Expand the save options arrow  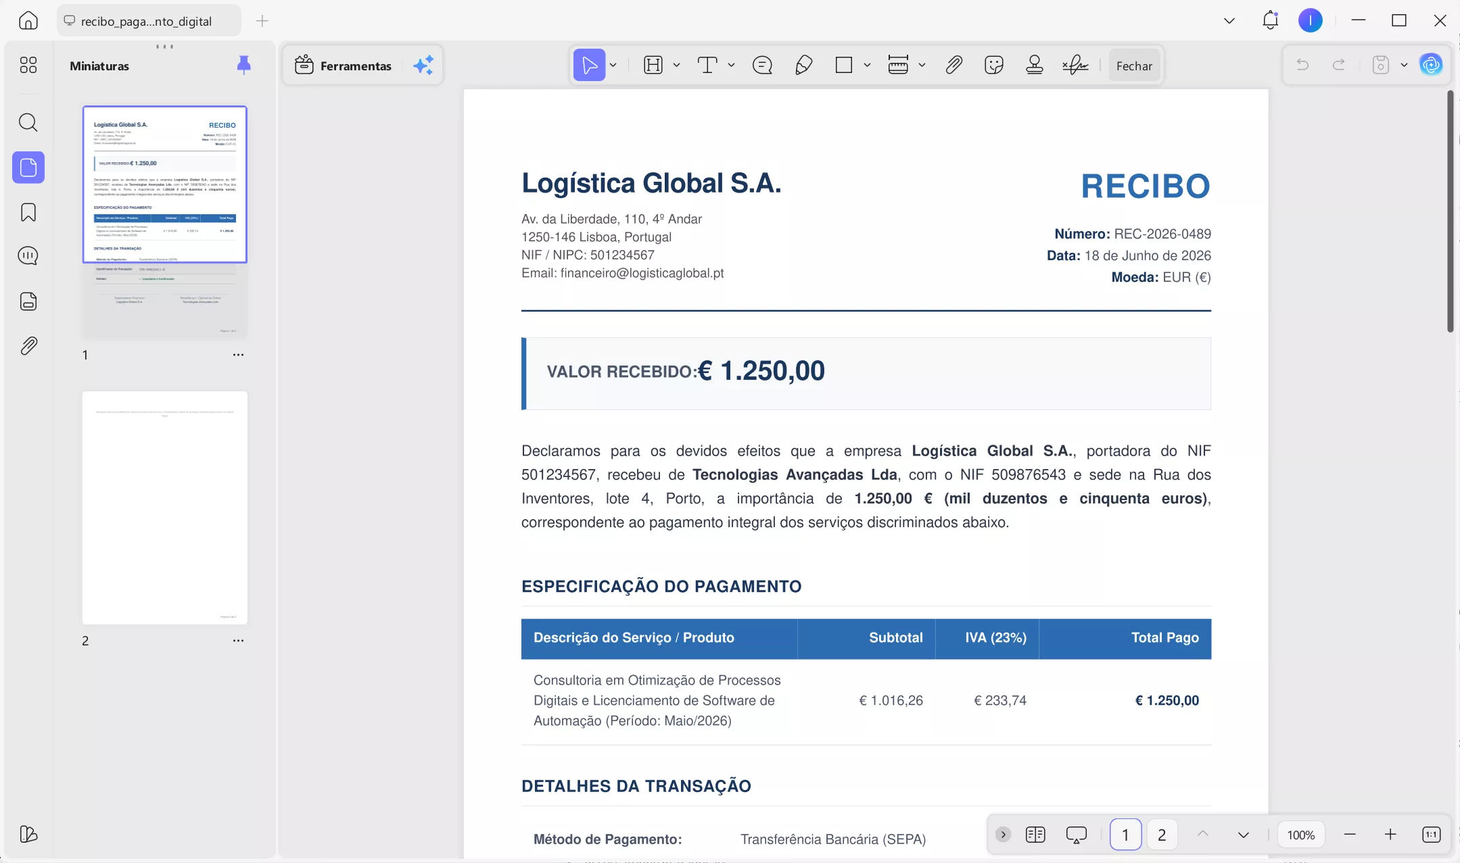tap(1404, 65)
